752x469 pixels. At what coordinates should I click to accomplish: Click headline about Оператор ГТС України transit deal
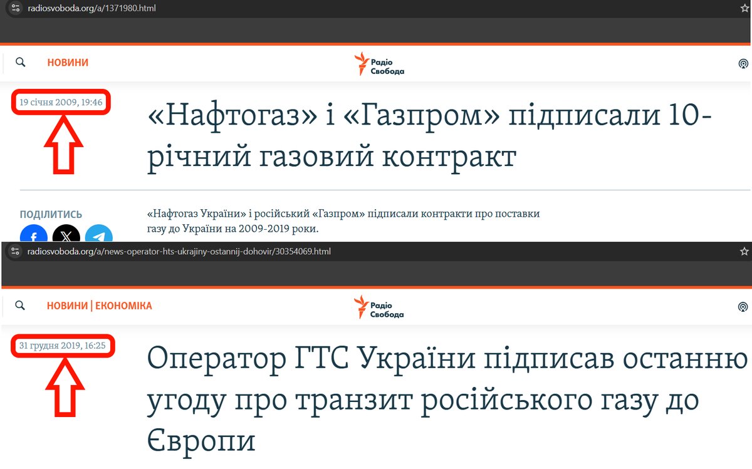pos(446,399)
